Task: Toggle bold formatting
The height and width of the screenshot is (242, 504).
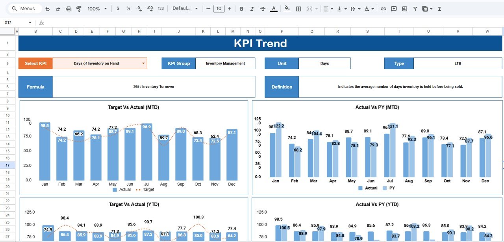Action: pos(241,8)
